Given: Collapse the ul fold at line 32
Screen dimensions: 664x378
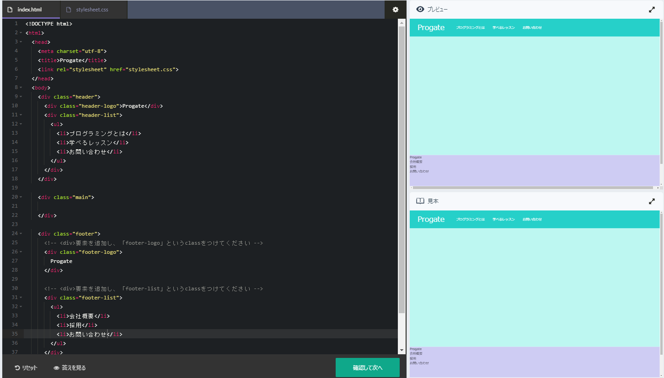Looking at the screenshot, I should click(x=21, y=307).
